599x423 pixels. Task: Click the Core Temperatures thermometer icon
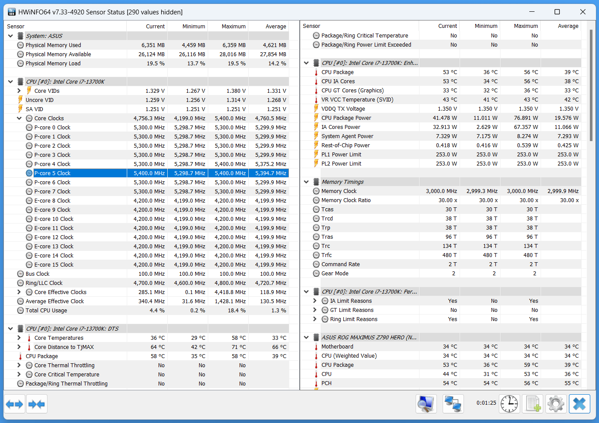29,338
